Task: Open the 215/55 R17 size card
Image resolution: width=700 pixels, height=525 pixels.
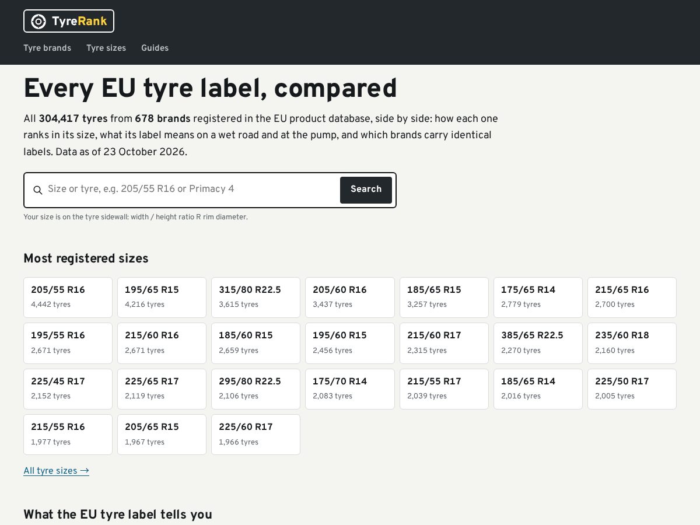Action: click(444, 389)
